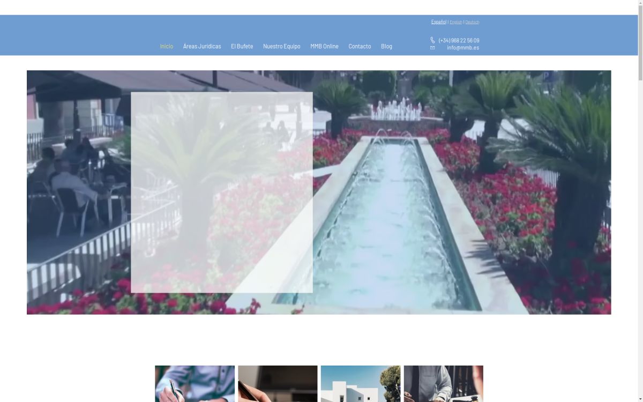Visit the Blog page
Screen dimensions: 643x402
click(x=386, y=46)
